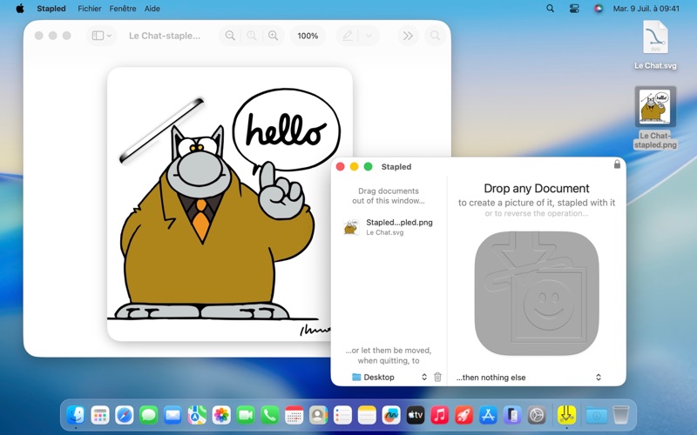Open the red rocket app in the Dock

point(464,416)
